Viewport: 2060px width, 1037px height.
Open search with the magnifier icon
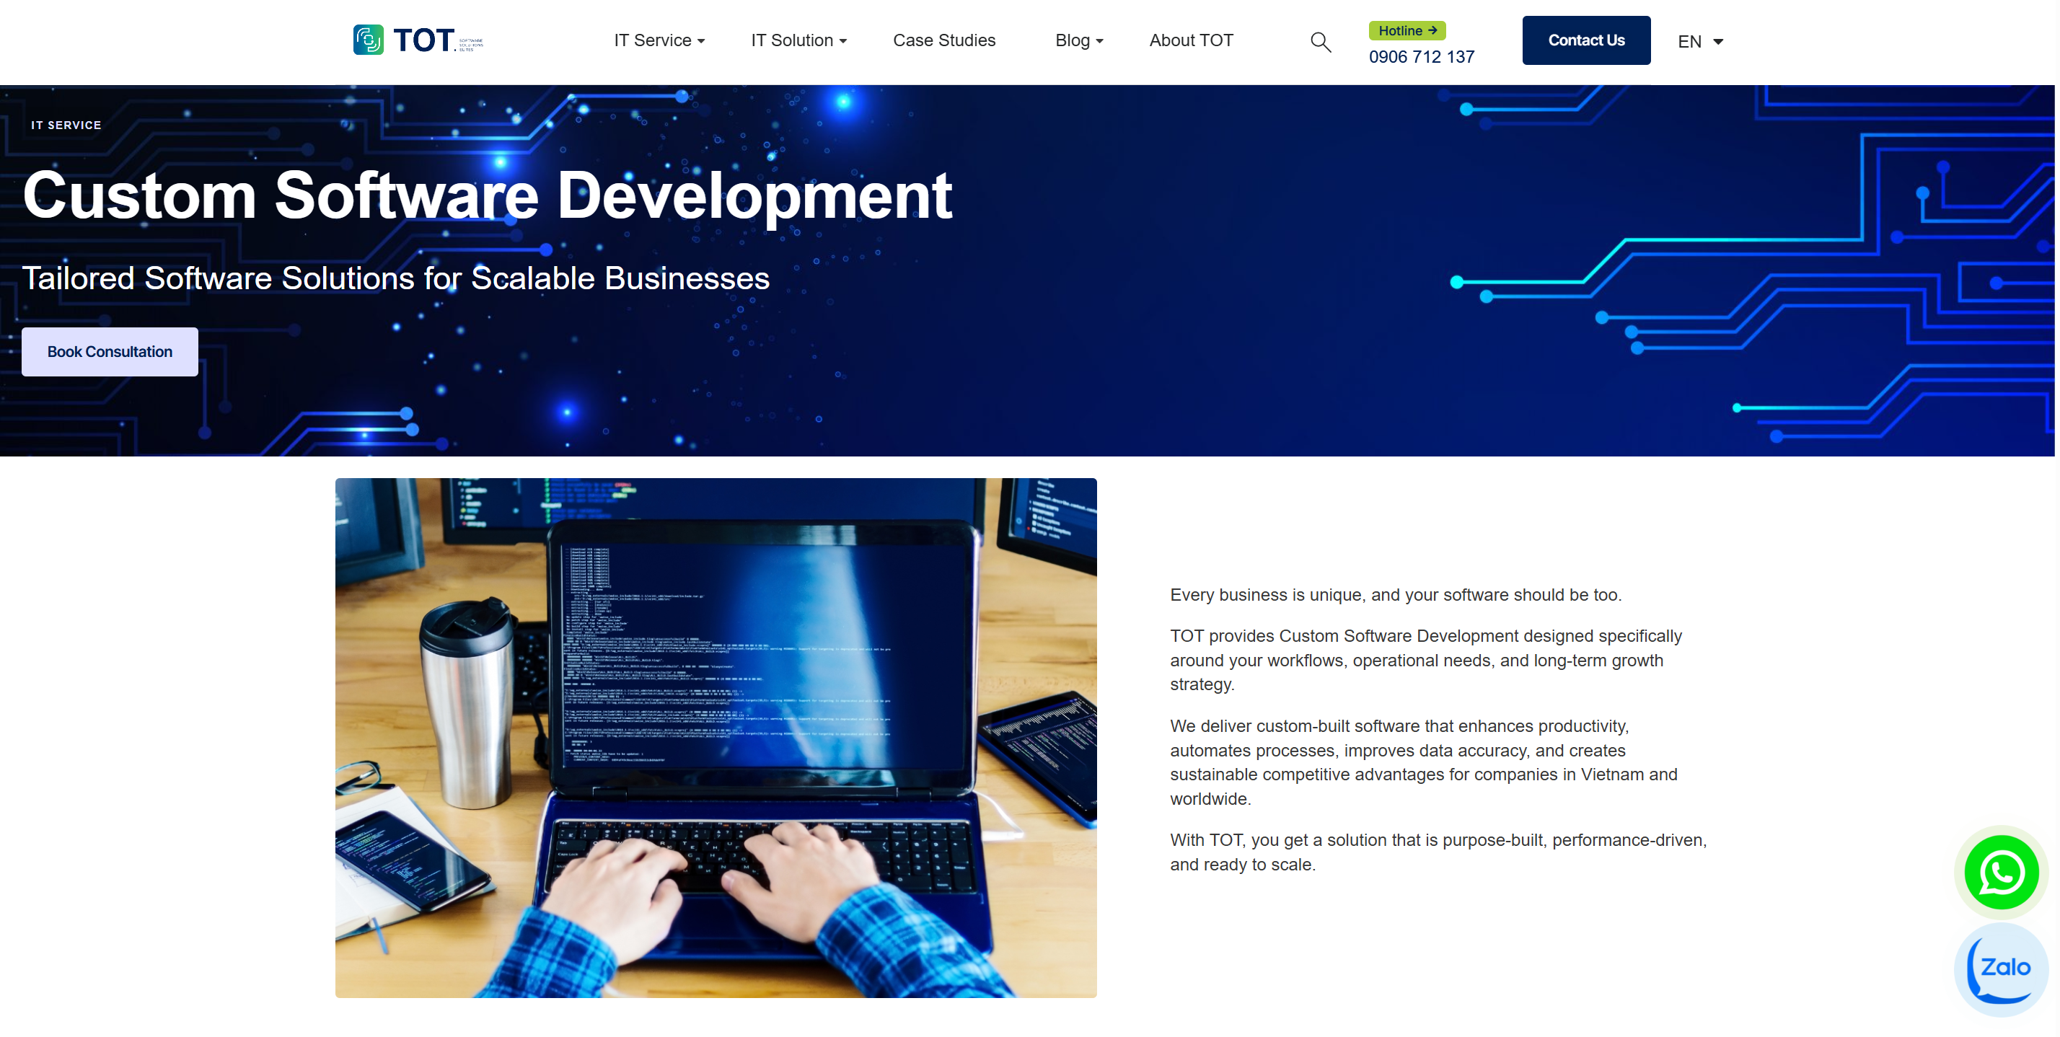point(1320,42)
